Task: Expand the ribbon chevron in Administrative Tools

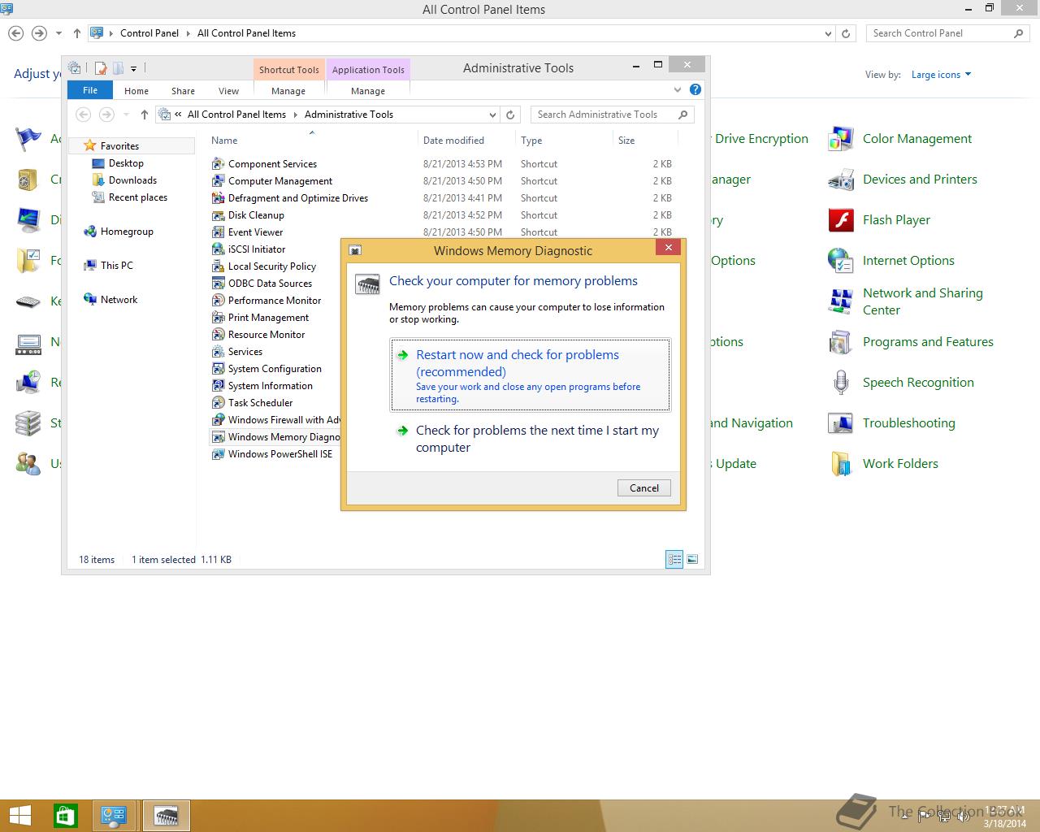Action: pos(677,90)
